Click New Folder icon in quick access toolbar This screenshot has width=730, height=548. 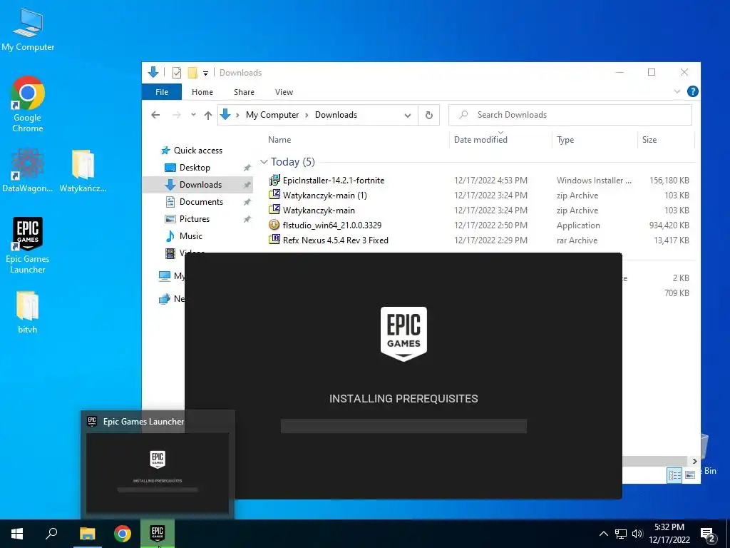(192, 73)
